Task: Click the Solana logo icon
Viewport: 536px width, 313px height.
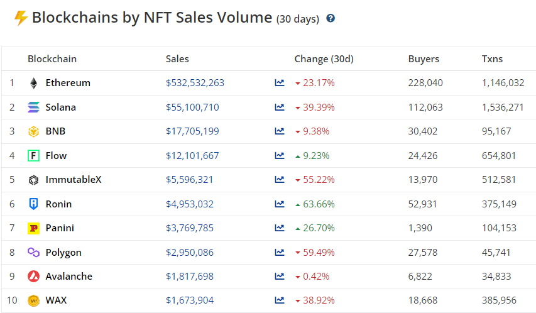Action: pos(33,107)
